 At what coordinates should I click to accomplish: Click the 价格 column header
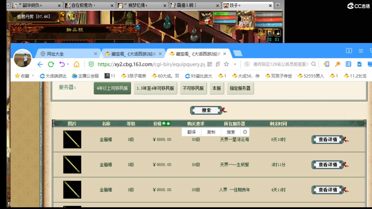pyautogui.click(x=157, y=124)
